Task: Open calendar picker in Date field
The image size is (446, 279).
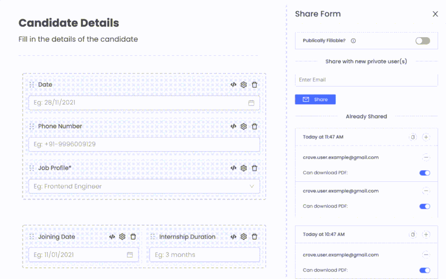Action: (x=251, y=103)
